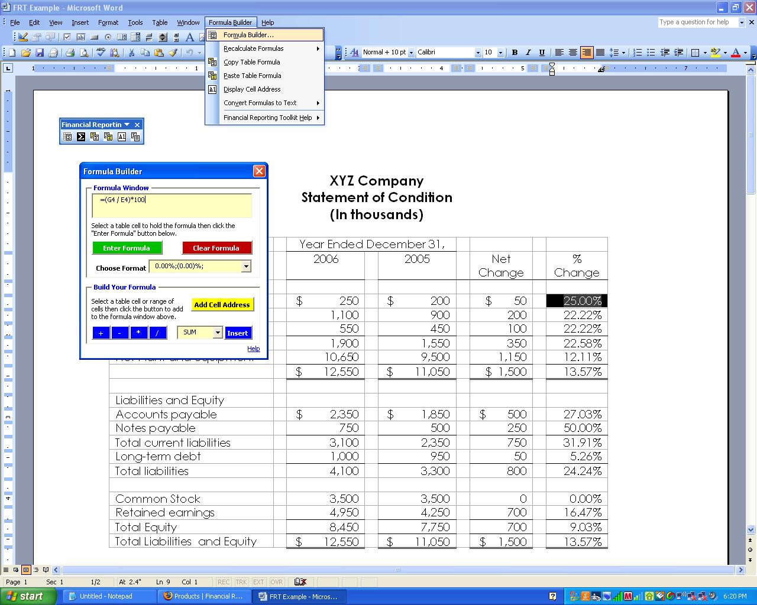This screenshot has width=757, height=605.
Task: Set paragraph alignment to center
Action: (x=572, y=53)
